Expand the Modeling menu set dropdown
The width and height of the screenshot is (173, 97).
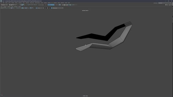[x=4, y=5]
